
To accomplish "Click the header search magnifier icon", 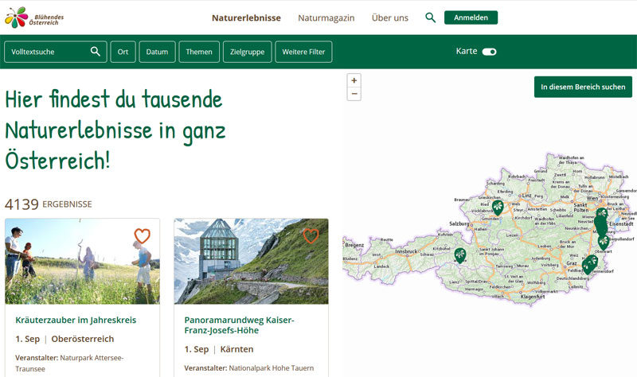I will (430, 17).
